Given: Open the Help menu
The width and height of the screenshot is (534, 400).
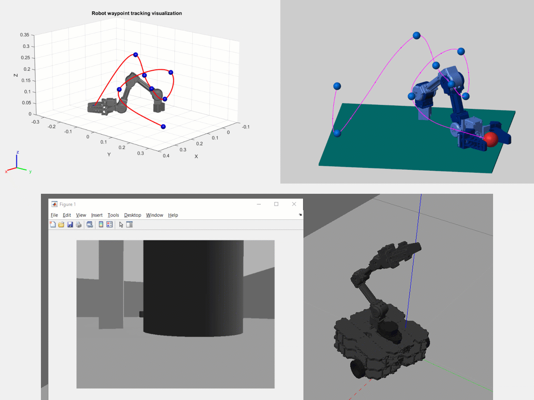Looking at the screenshot, I should tap(173, 215).
